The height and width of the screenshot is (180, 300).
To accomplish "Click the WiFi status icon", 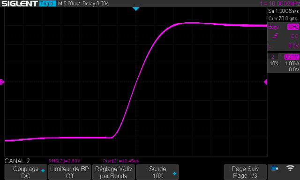I will point(290,168).
